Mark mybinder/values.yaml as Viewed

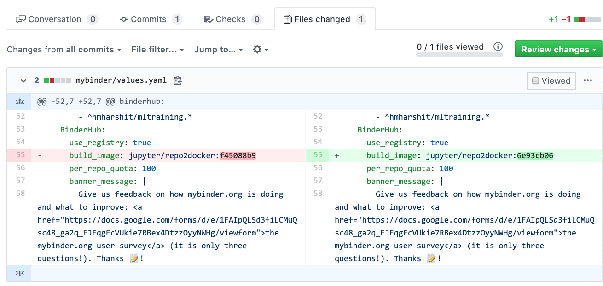pos(551,80)
